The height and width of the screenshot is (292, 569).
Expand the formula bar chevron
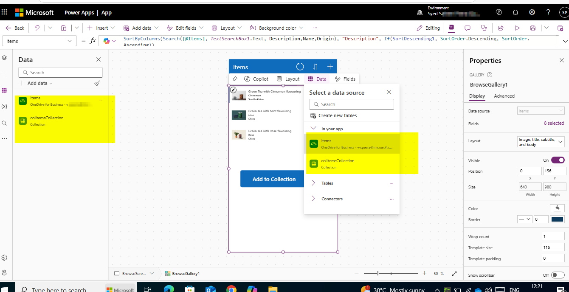pyautogui.click(x=565, y=41)
